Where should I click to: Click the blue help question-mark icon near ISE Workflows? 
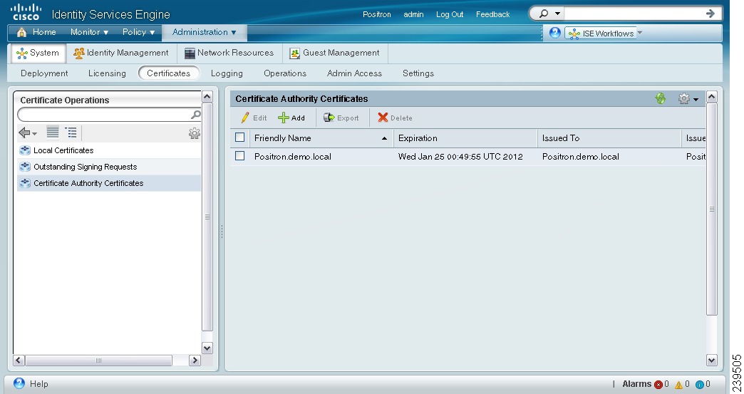pos(554,33)
